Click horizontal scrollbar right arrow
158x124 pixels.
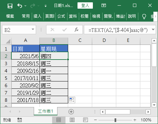coord(148,112)
